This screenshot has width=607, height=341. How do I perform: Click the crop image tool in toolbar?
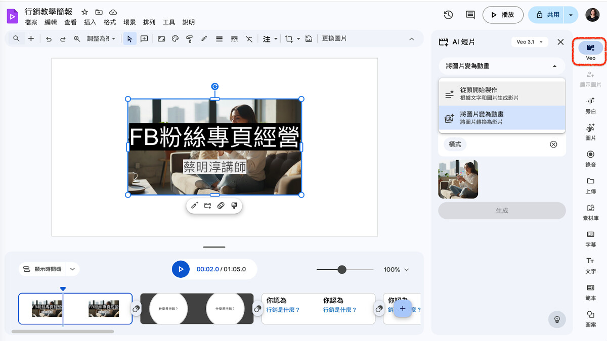[x=289, y=39]
